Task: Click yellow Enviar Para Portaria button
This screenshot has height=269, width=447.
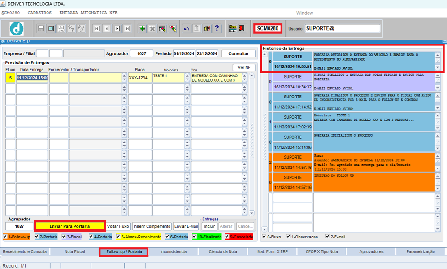Action: click(x=69, y=226)
